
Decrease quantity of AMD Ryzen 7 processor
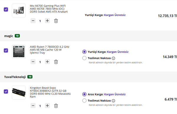(x=33, y=62)
